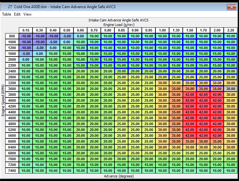Select the cell at 800 RPM, 0.15 load
Image resolution: width=239 pixels, height=181 pixels.
pos(26,36)
